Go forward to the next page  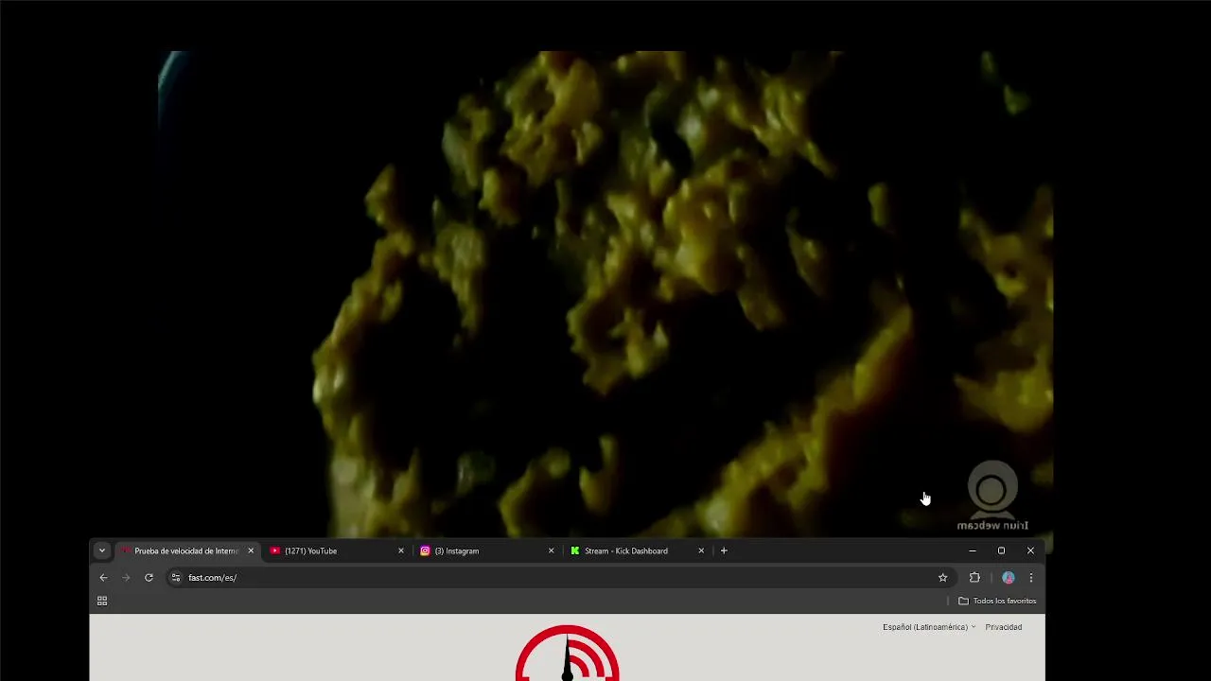(126, 577)
